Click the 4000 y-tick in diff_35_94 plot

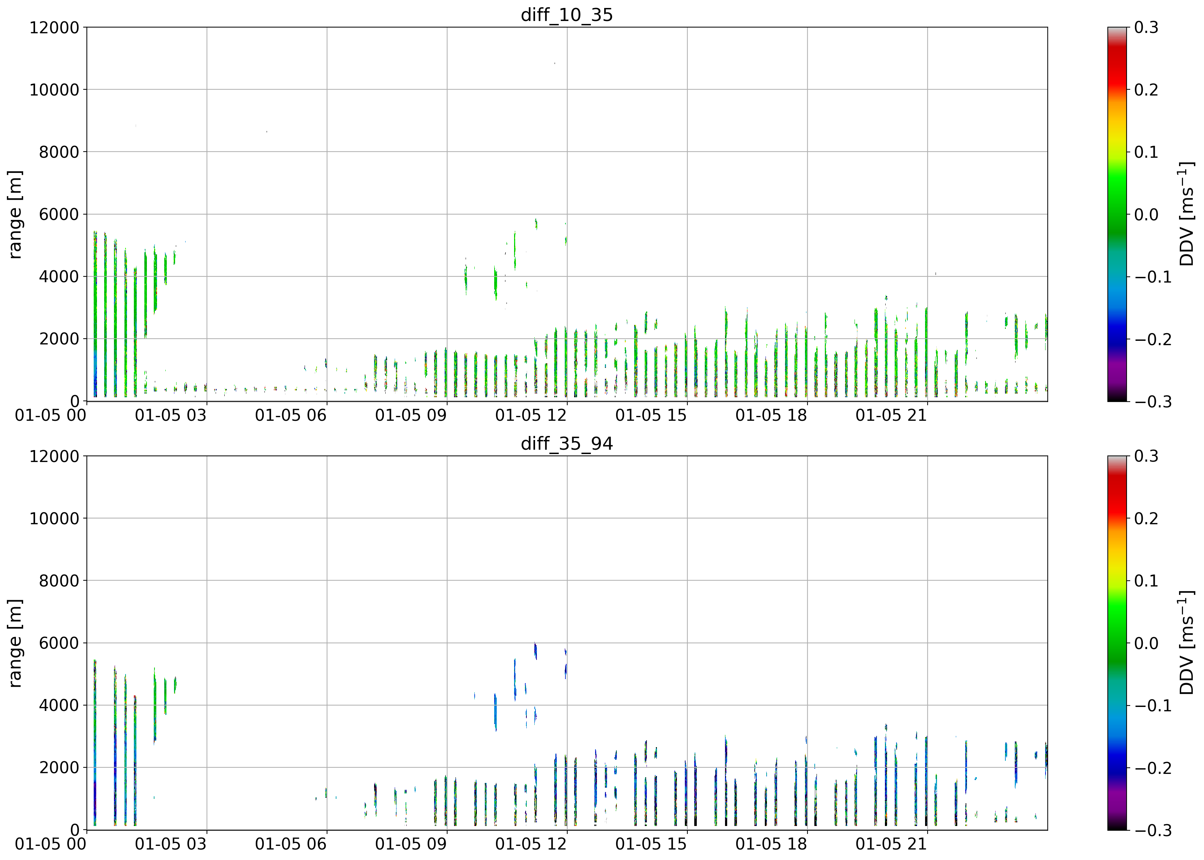(x=59, y=706)
